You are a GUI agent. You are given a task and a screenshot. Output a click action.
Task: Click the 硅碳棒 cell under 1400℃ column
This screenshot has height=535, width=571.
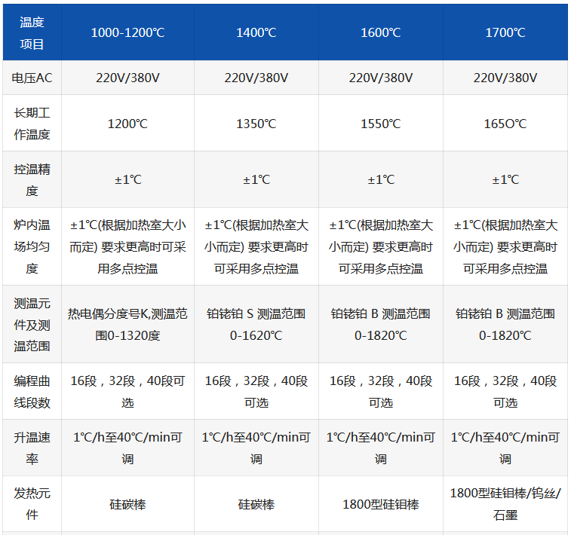(256, 504)
